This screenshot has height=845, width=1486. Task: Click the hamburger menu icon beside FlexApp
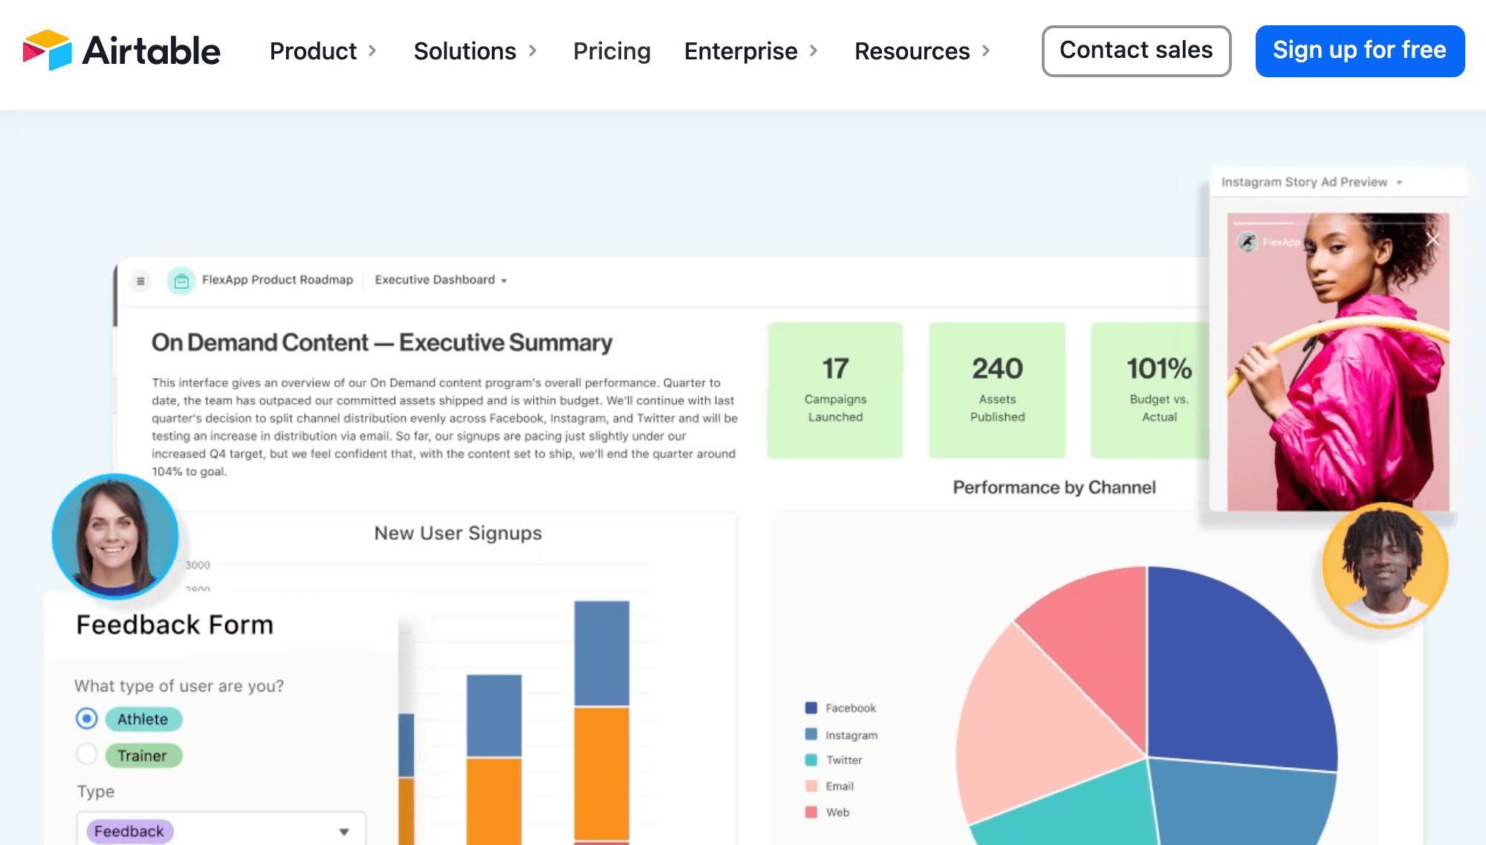pyautogui.click(x=140, y=281)
